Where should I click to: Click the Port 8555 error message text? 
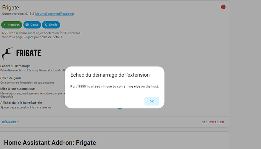click(x=115, y=86)
